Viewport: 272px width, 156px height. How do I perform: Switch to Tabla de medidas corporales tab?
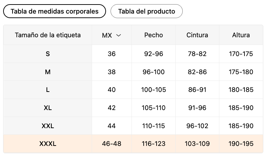[54, 11]
